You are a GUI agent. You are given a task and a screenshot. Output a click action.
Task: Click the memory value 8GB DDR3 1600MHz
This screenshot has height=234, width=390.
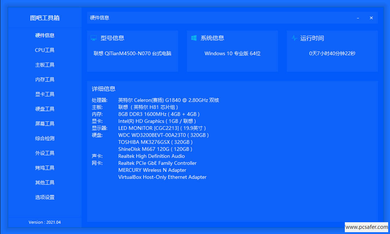click(x=159, y=114)
